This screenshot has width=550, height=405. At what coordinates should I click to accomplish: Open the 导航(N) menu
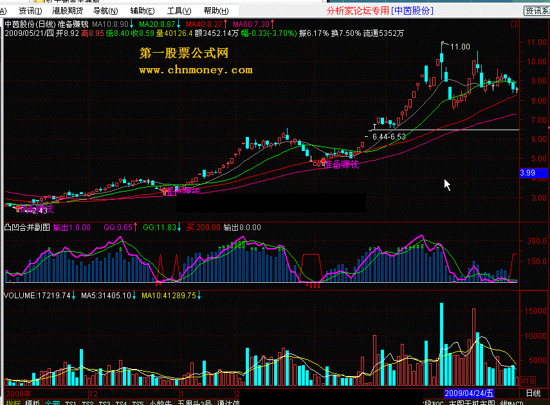105,11
